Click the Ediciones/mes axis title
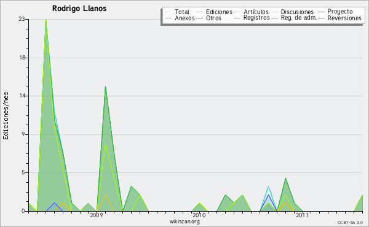 click(x=6, y=116)
